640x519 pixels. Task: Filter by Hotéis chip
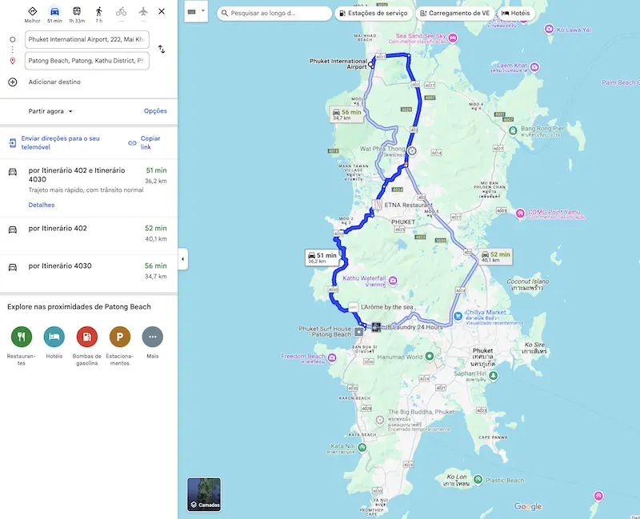click(x=515, y=13)
